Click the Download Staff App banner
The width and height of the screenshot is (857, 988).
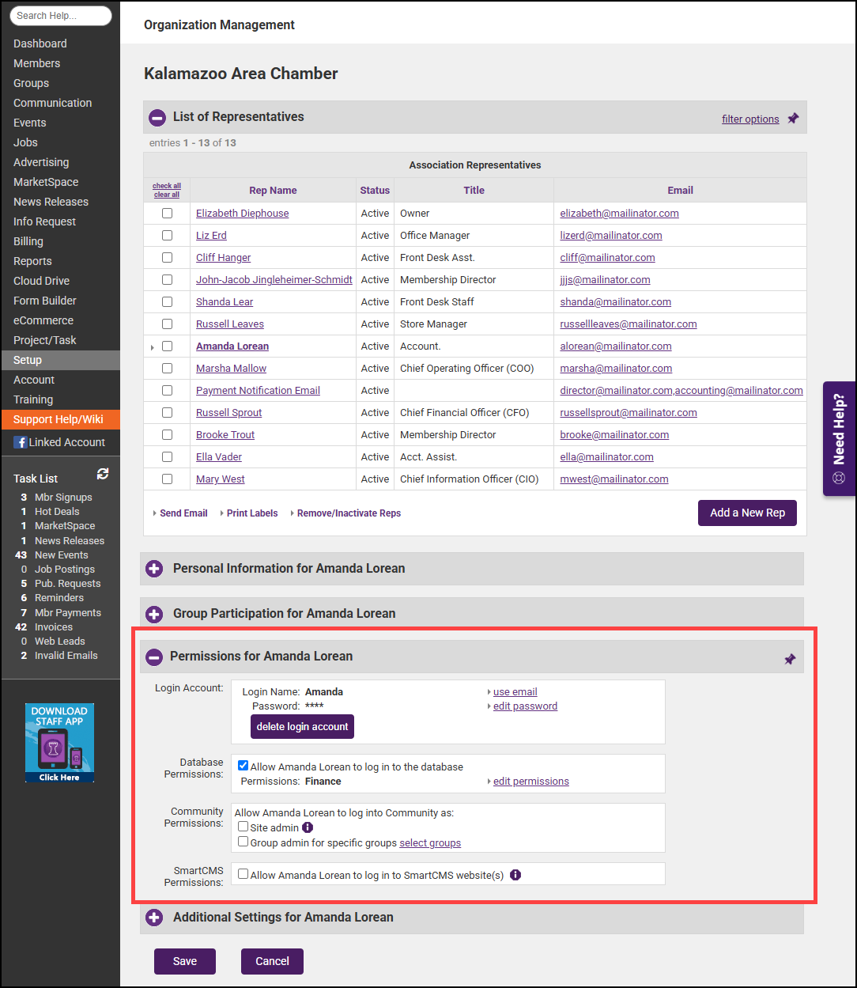[x=60, y=743]
